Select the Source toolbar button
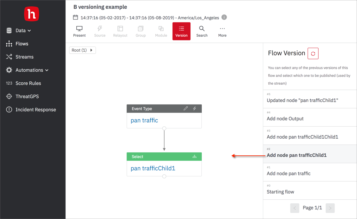Viewport: 357px width, 219px height. (100, 31)
